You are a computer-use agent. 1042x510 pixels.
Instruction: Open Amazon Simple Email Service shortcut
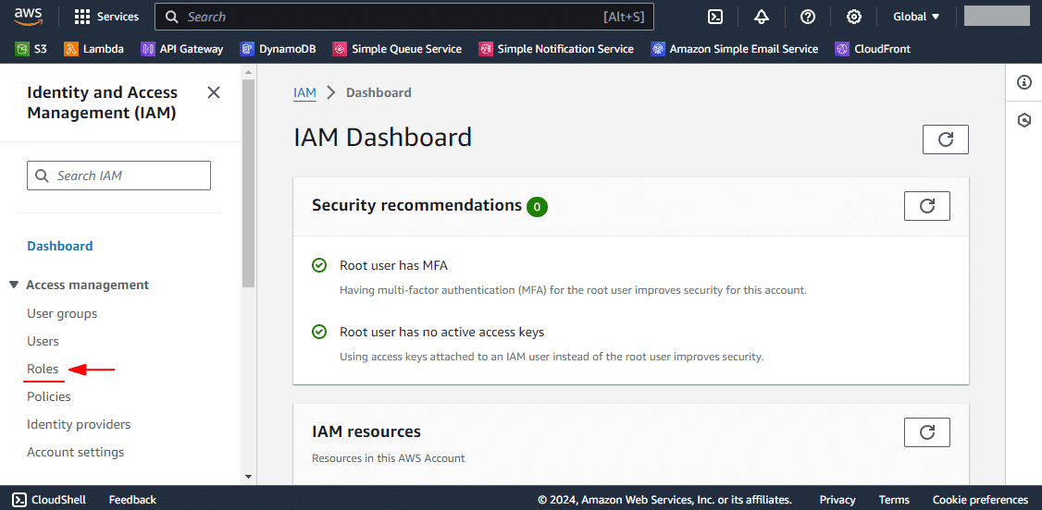pyautogui.click(x=735, y=48)
